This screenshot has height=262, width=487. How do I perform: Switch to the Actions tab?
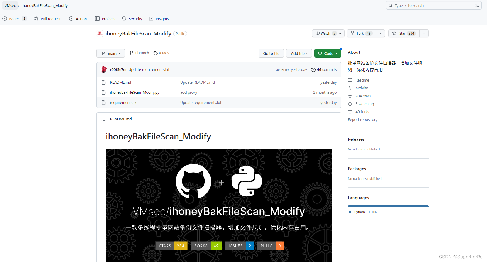[x=79, y=19]
